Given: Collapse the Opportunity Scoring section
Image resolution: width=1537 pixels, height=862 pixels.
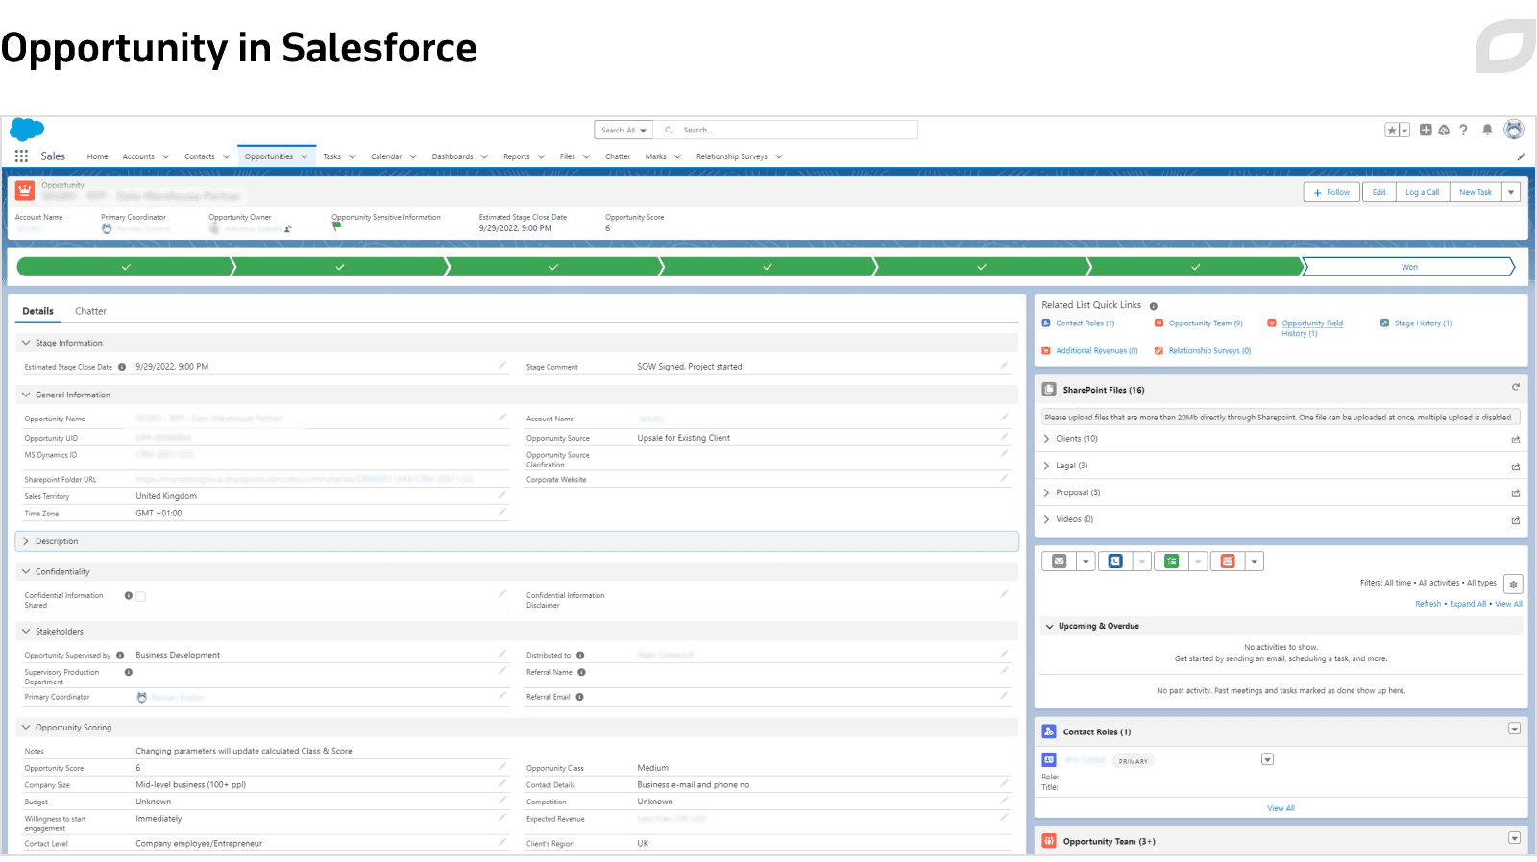Looking at the screenshot, I should pos(26,728).
